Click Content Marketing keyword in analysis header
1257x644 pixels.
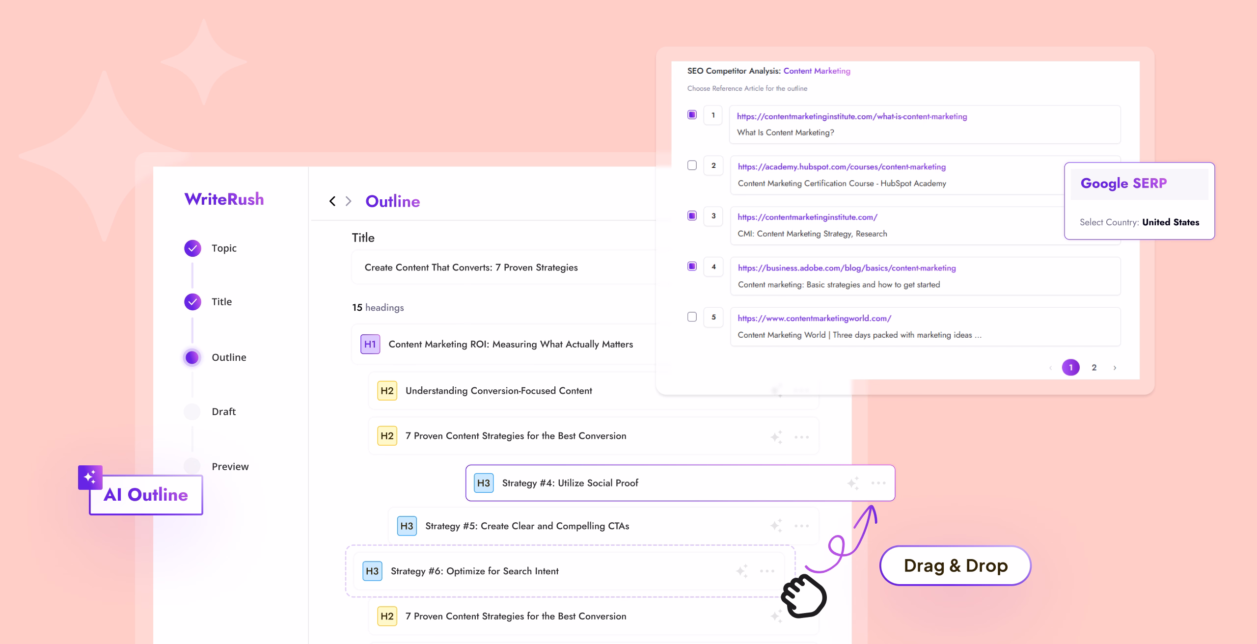click(x=817, y=71)
